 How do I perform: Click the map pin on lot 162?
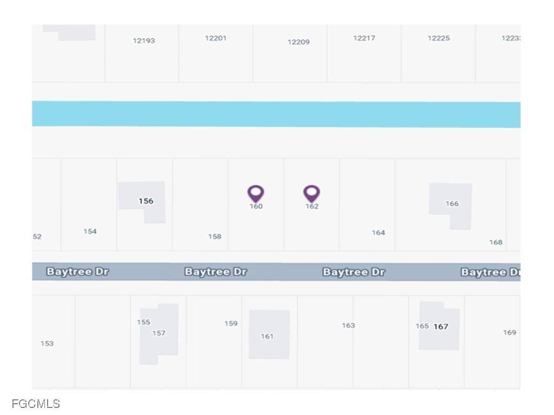click(312, 193)
